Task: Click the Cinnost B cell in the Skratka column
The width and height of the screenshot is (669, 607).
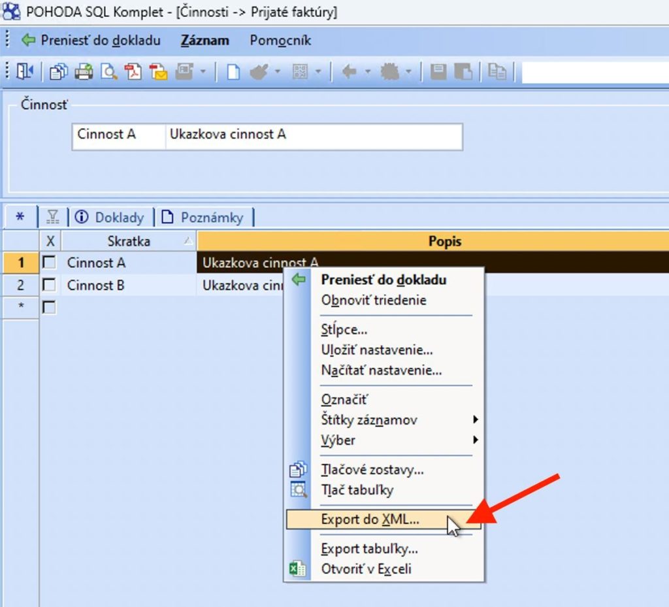Action: point(129,285)
